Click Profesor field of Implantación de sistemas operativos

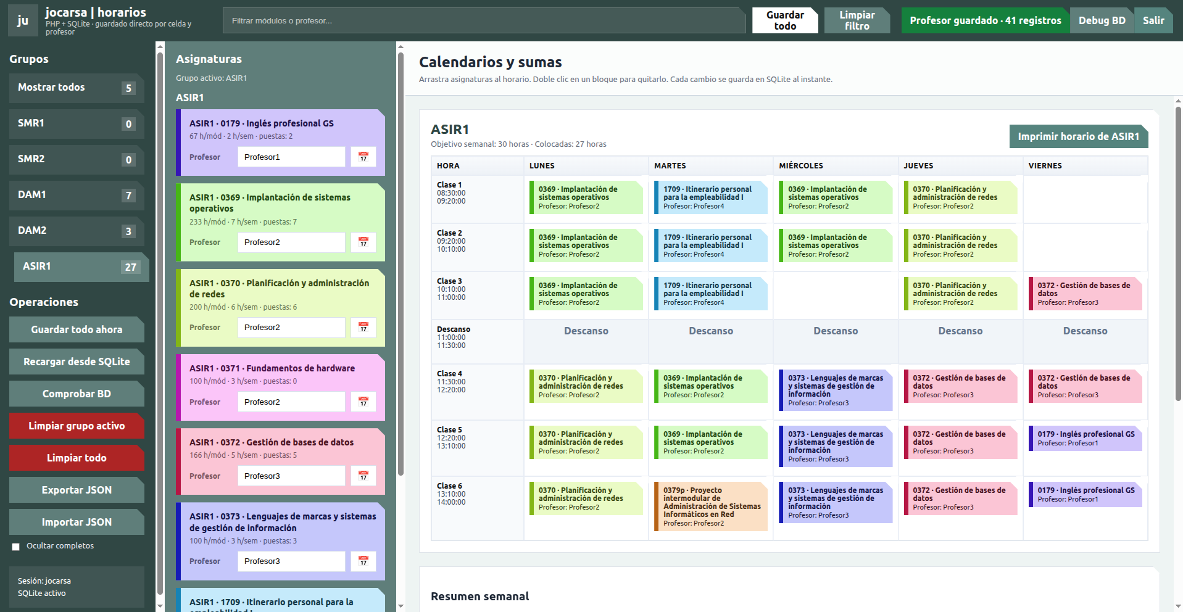(x=291, y=242)
